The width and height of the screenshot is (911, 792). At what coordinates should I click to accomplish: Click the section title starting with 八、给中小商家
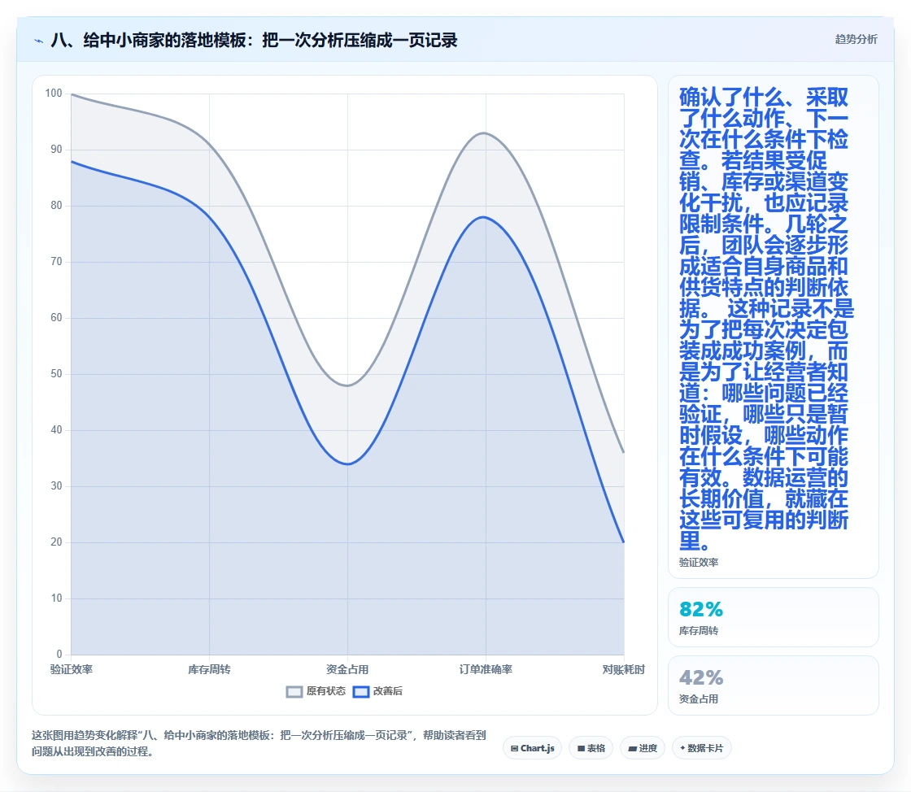[254, 40]
